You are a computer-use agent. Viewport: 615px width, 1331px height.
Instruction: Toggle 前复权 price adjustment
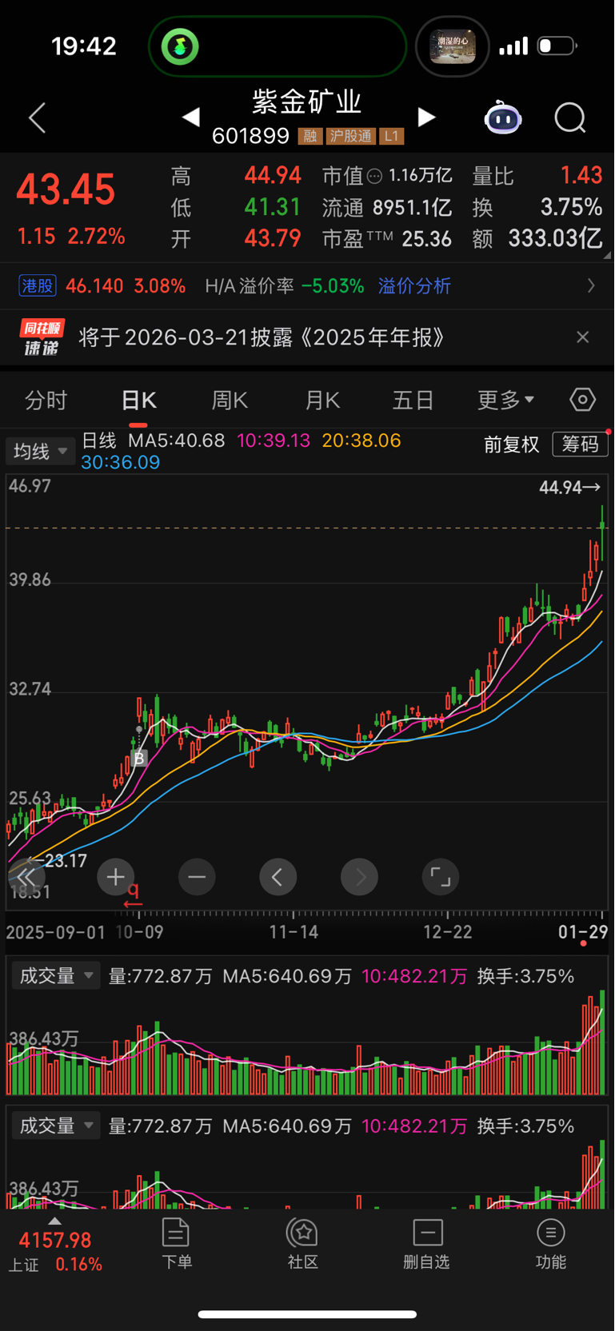click(x=512, y=444)
